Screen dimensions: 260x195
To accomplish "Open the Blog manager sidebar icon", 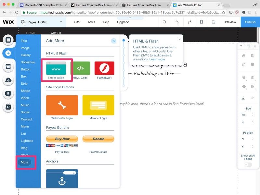I will (8, 93).
